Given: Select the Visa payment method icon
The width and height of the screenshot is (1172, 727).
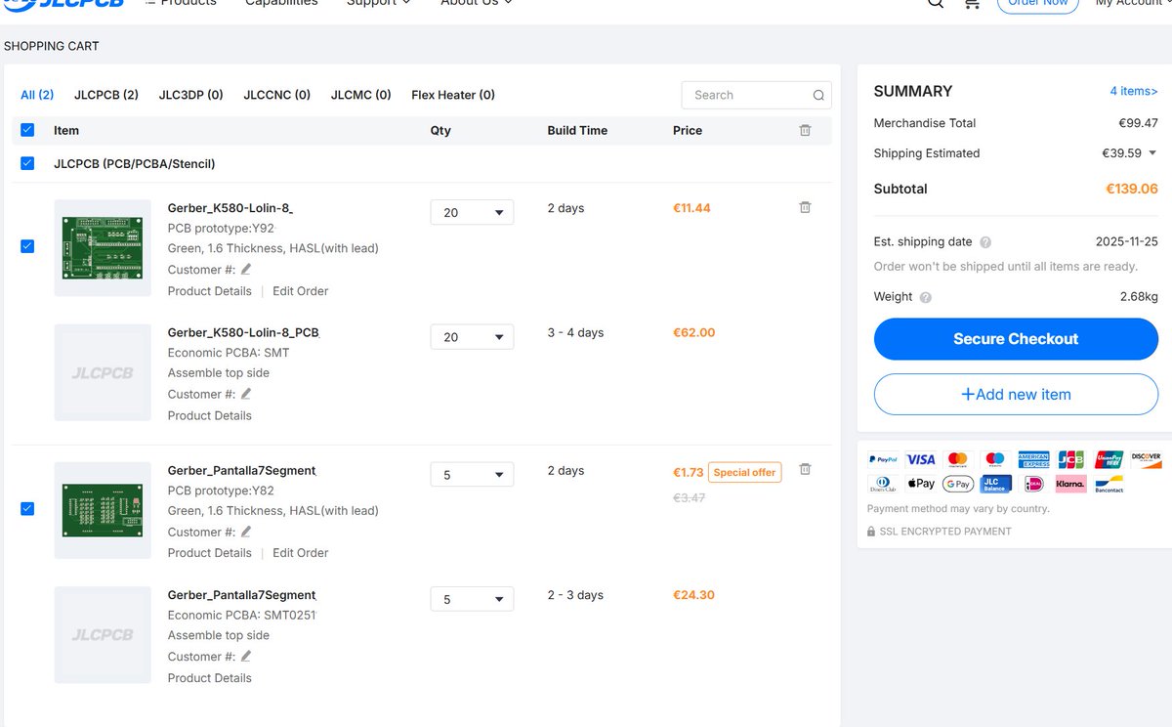Looking at the screenshot, I should coord(920,459).
